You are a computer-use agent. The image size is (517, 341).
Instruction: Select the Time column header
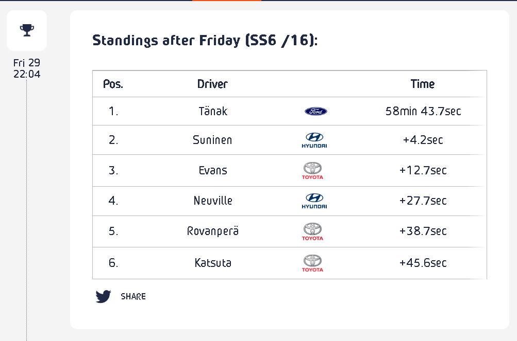tap(422, 84)
